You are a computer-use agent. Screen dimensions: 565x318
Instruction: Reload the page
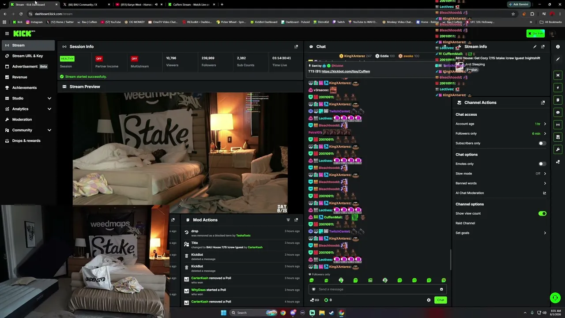tap(21, 14)
